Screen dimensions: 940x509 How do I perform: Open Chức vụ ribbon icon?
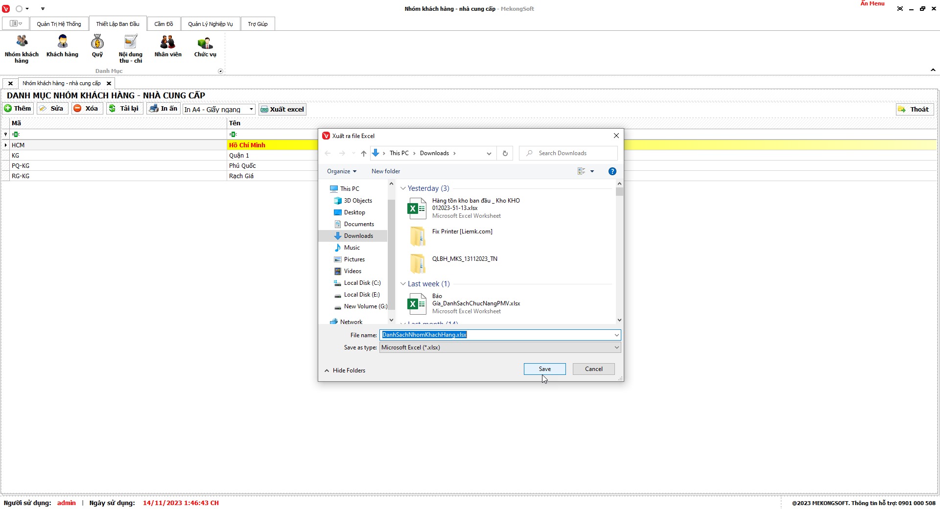(205, 46)
